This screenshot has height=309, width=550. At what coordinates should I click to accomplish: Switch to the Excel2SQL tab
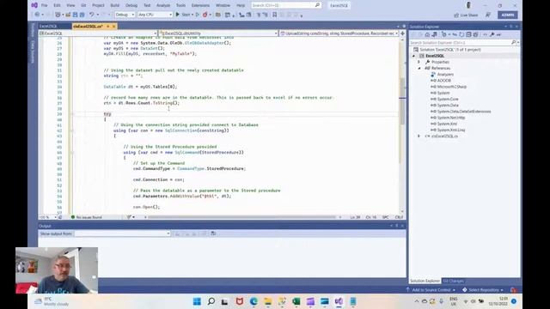click(x=48, y=27)
